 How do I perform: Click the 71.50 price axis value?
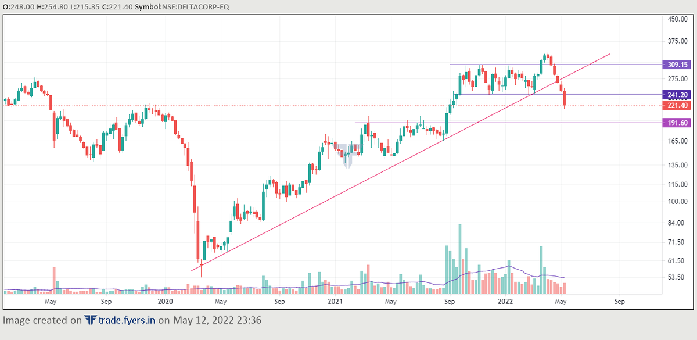point(676,242)
